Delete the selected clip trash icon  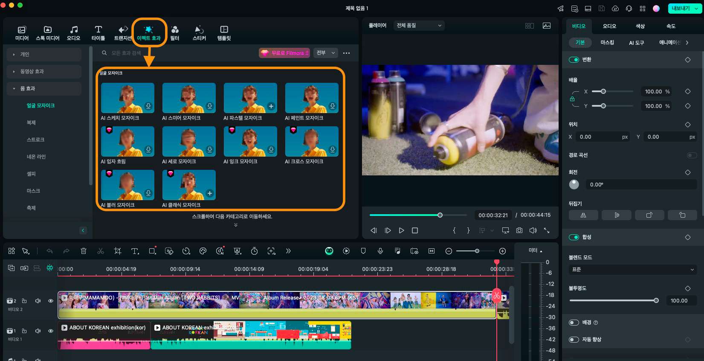84,251
